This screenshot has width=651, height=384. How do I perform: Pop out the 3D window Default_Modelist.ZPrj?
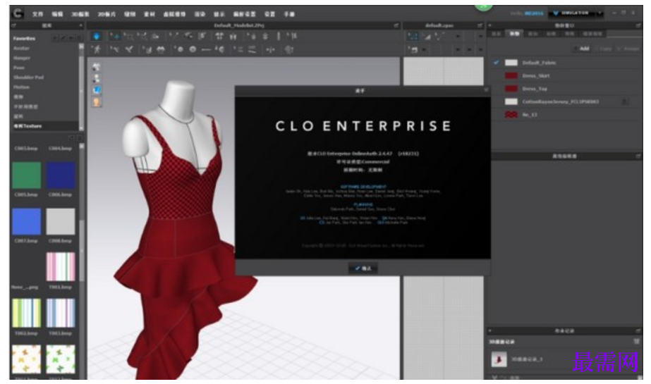396,25
